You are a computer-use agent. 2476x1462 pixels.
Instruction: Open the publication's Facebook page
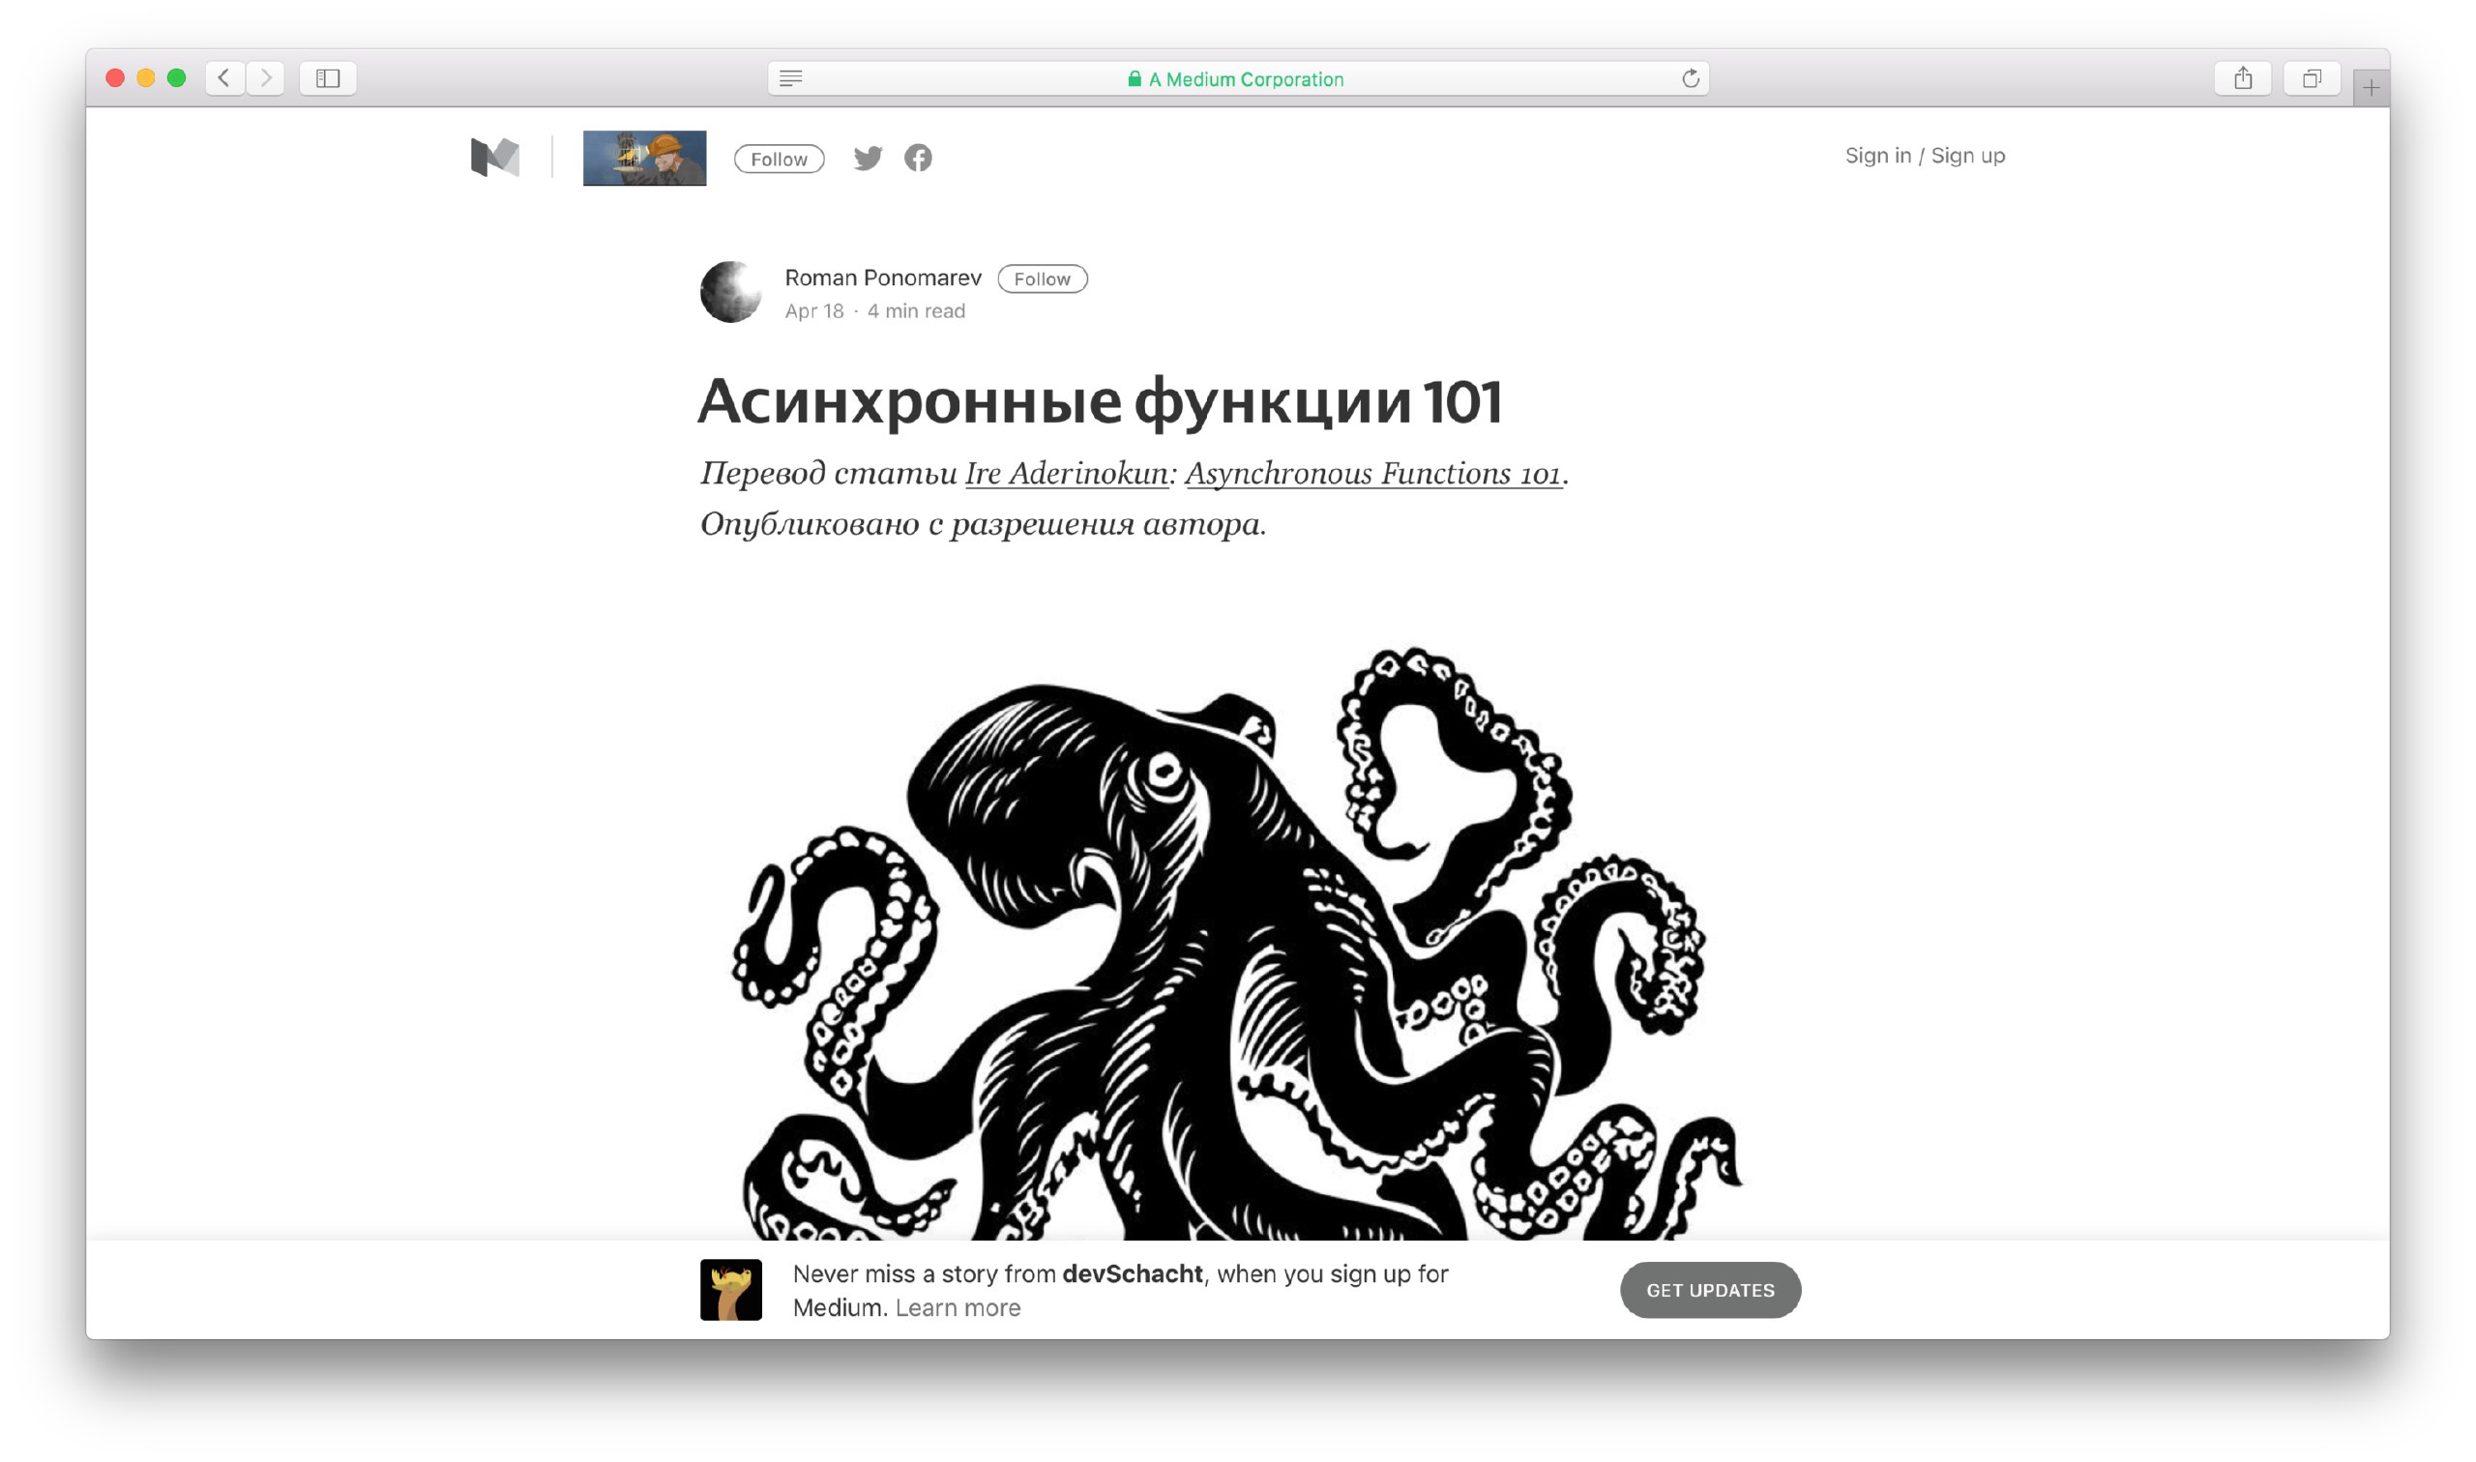[x=917, y=158]
